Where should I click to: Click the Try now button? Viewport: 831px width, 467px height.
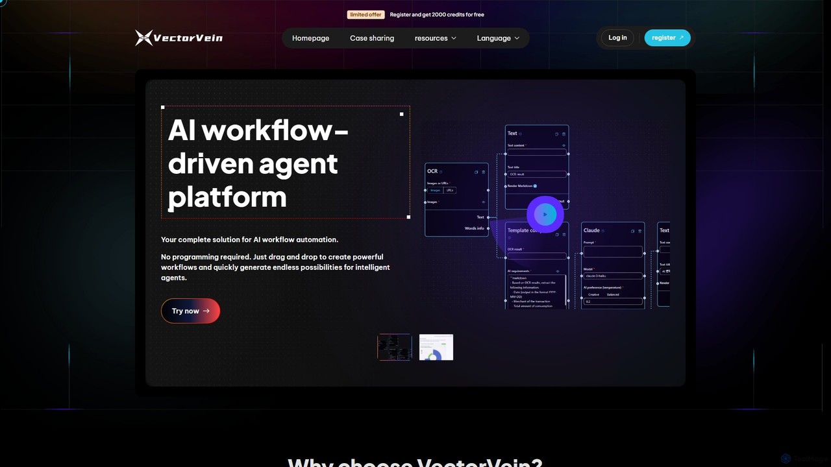pos(190,311)
